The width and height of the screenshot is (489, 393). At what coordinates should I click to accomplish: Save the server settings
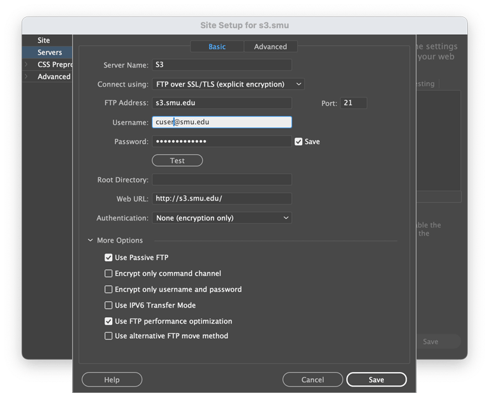[376, 380]
